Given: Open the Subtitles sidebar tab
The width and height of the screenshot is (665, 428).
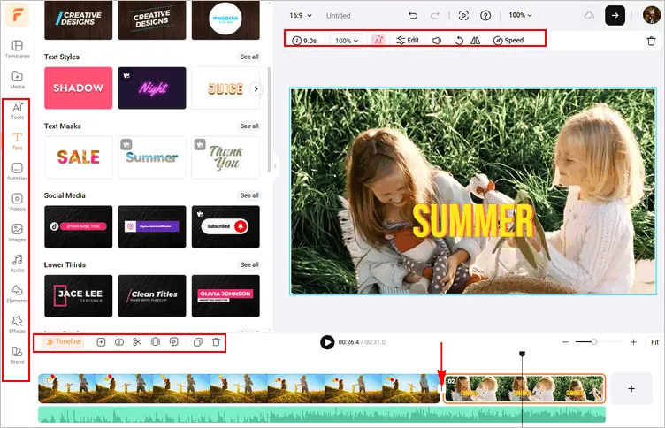Looking at the screenshot, I should (x=17, y=172).
